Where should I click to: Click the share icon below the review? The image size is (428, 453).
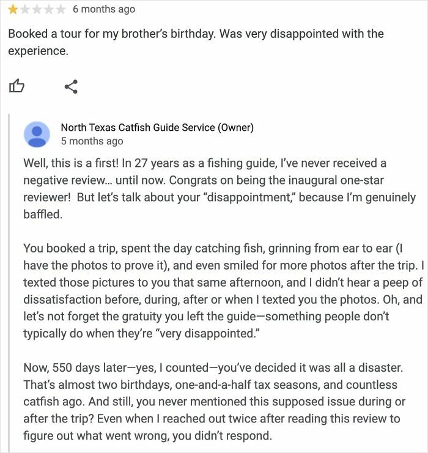click(71, 87)
